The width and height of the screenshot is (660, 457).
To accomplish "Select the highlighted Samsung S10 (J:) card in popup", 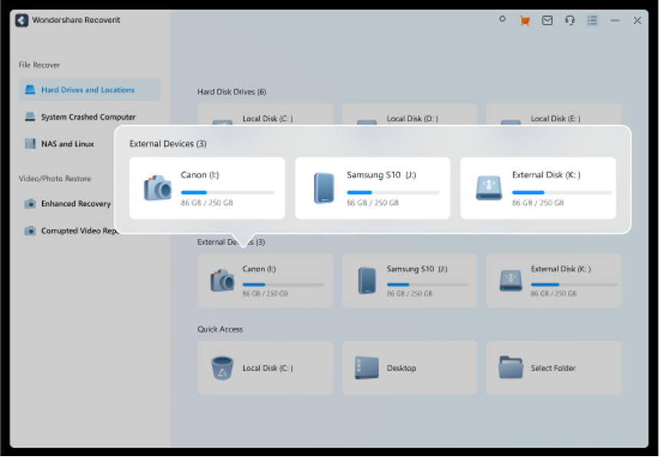I will (372, 188).
